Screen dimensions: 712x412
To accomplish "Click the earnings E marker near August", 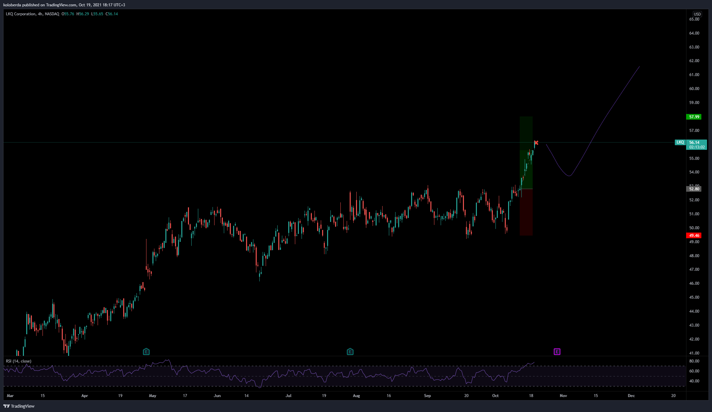I will pyautogui.click(x=350, y=352).
